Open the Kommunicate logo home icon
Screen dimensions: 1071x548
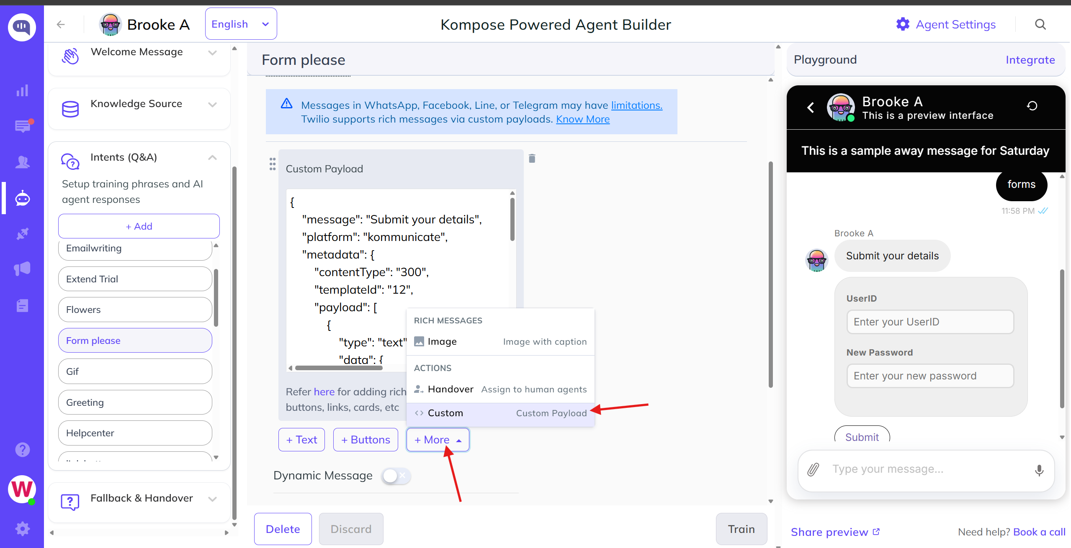click(x=22, y=27)
